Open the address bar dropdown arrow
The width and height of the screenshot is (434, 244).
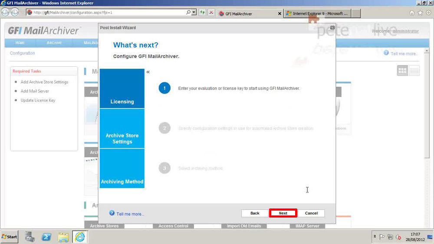pyautogui.click(x=194, y=13)
